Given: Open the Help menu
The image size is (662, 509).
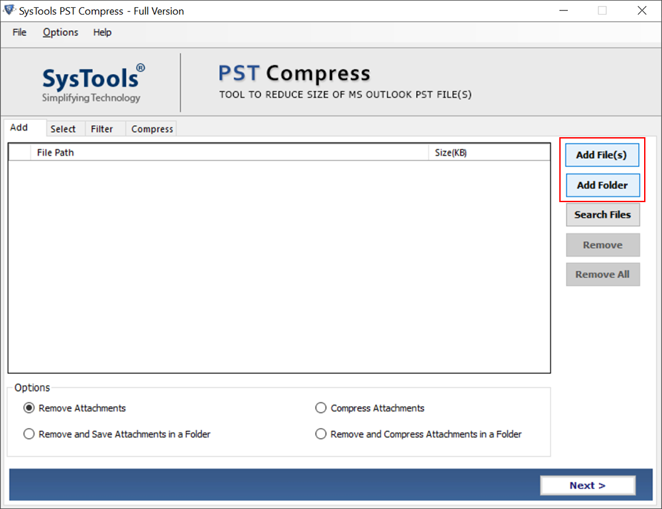Looking at the screenshot, I should click(x=102, y=32).
